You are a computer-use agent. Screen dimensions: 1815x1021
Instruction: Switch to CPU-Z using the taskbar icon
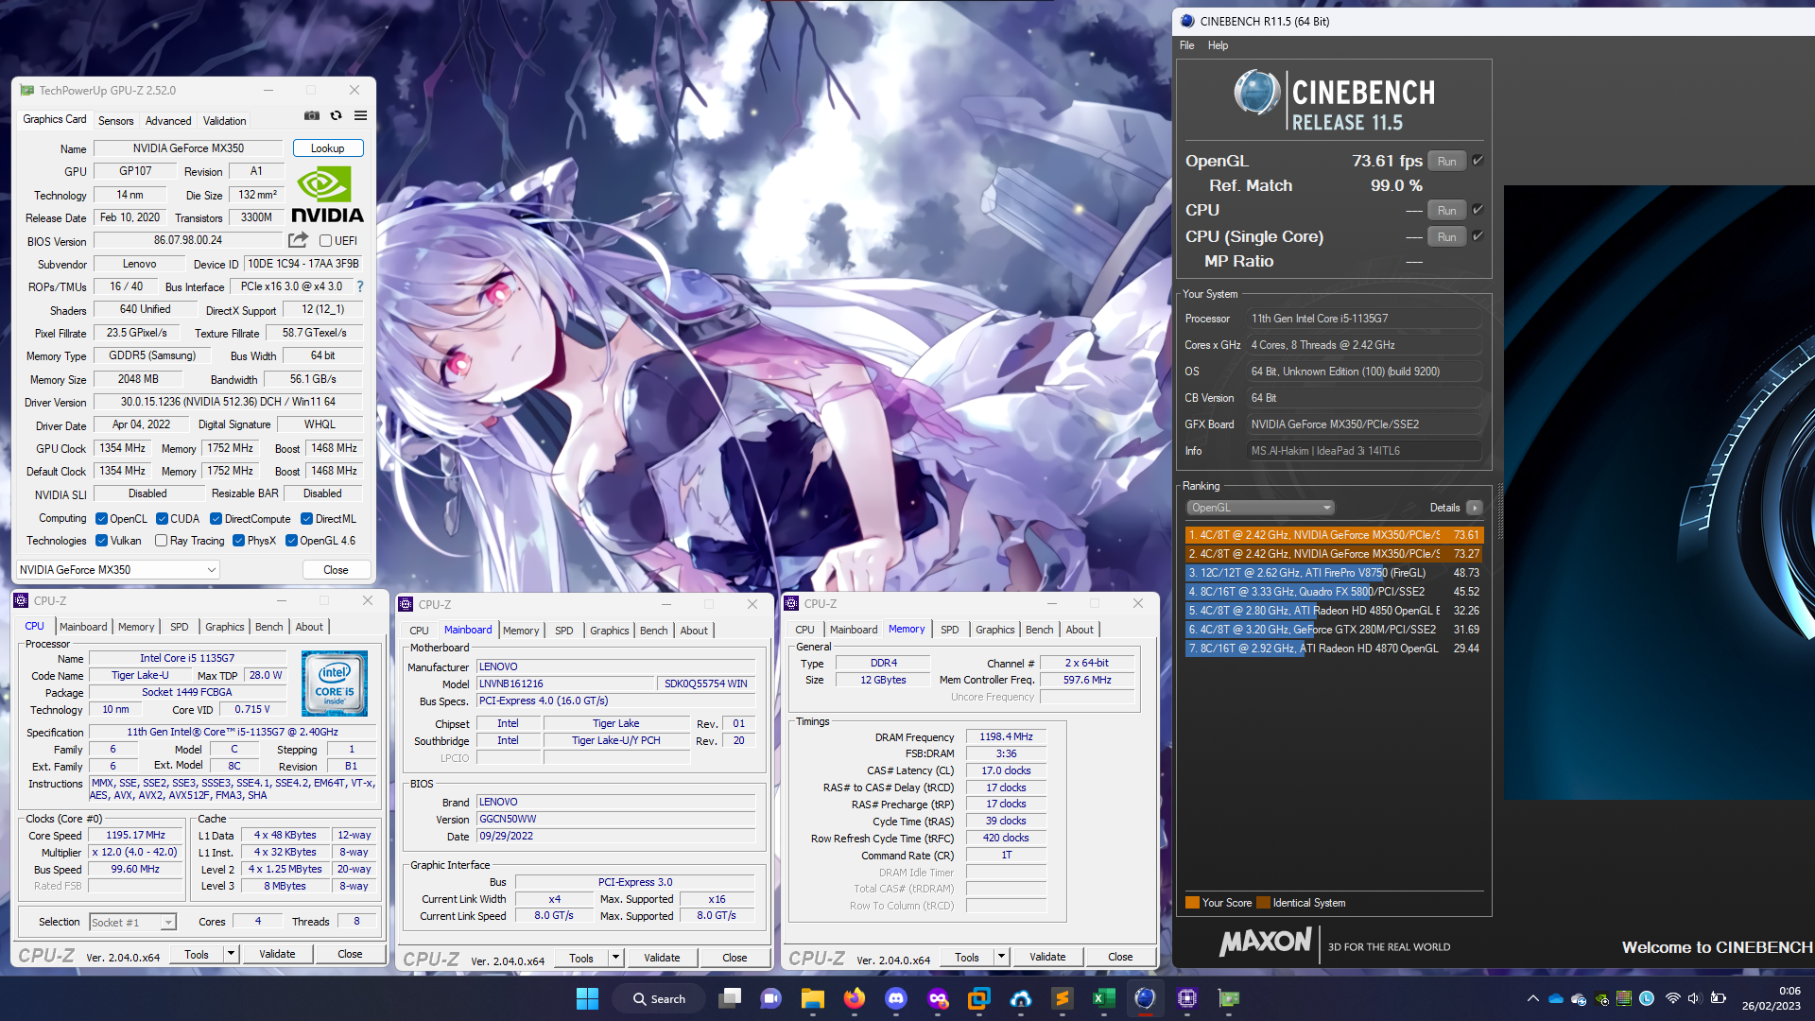click(x=1187, y=998)
